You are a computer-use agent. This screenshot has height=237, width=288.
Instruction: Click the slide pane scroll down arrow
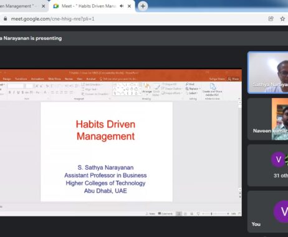[240, 190]
